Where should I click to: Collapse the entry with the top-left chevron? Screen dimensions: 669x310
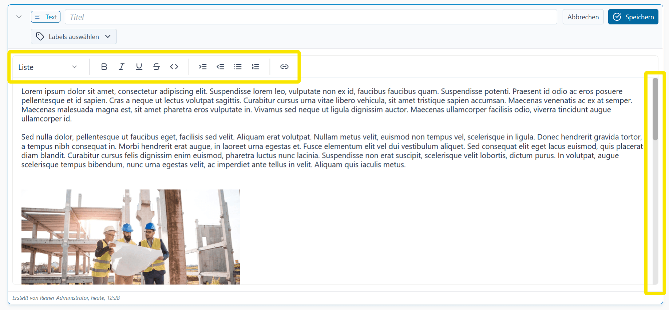(x=19, y=17)
